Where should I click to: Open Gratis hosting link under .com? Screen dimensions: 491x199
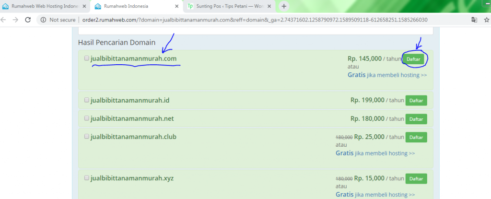click(387, 75)
